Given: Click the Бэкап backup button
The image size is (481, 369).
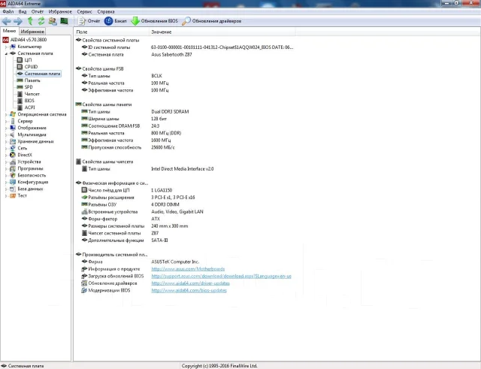Looking at the screenshot, I should click(x=115, y=21).
